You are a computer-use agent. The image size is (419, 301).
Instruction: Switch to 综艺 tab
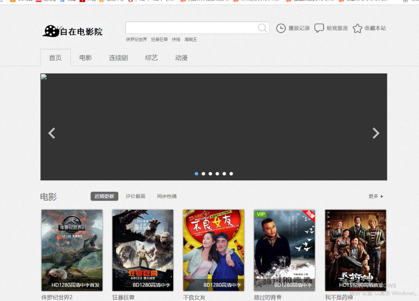(151, 58)
